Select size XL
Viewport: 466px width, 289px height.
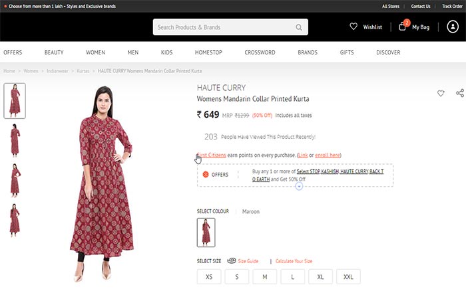coord(320,277)
